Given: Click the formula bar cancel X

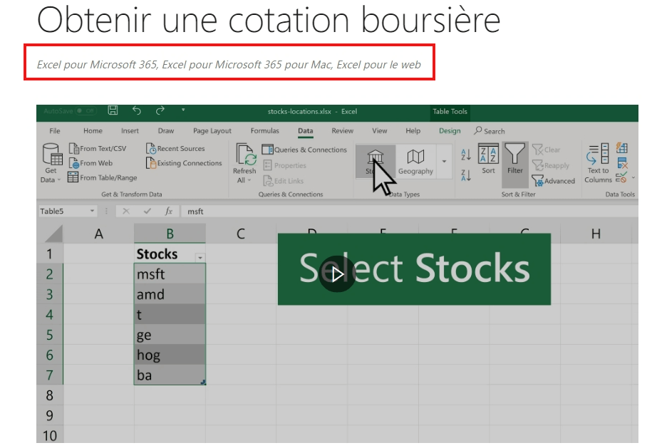Looking at the screenshot, I should [126, 211].
